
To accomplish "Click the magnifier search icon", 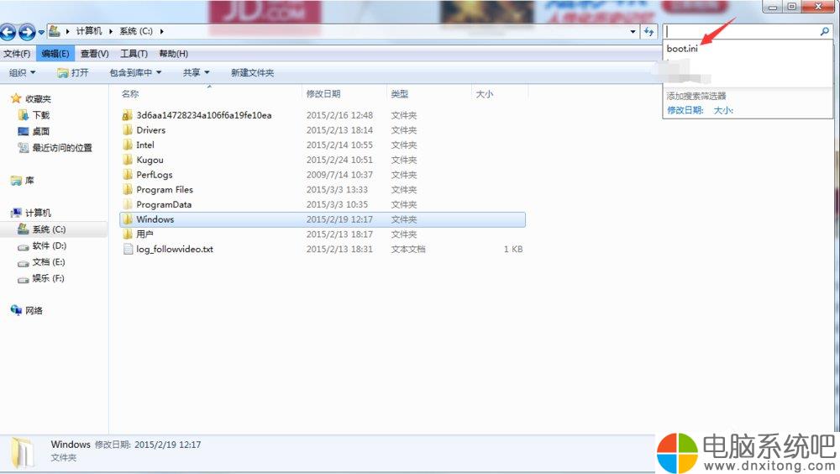I will coord(825,32).
